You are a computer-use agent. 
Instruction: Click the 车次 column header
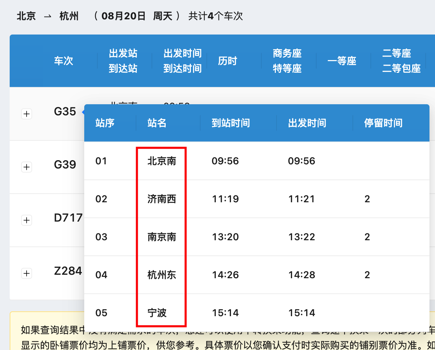64,61
